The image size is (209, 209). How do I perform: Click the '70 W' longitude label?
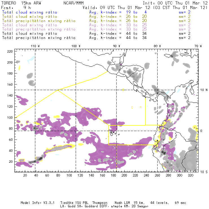click(198, 46)
